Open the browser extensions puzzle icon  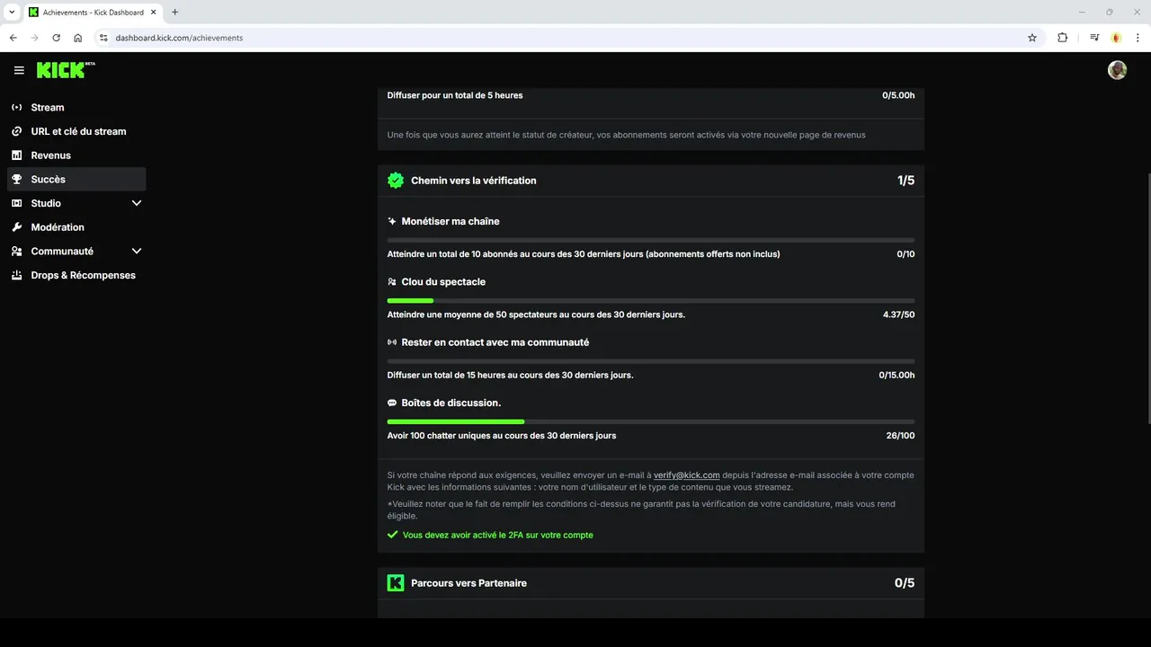coord(1063,38)
